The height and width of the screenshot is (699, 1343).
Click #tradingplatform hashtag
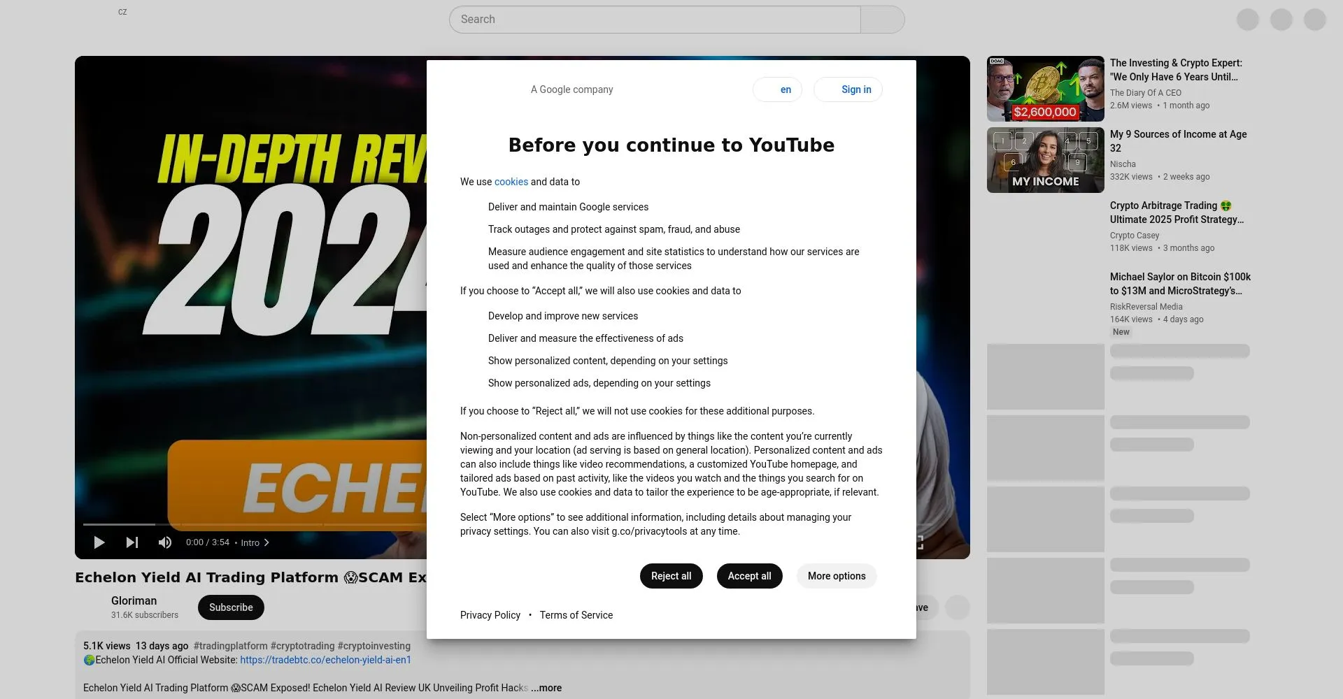tap(230, 646)
